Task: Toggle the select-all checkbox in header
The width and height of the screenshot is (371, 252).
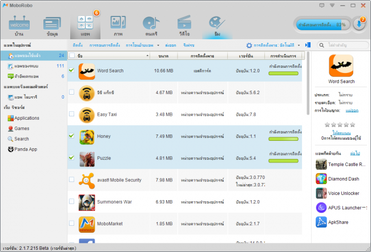Action: 72,55
